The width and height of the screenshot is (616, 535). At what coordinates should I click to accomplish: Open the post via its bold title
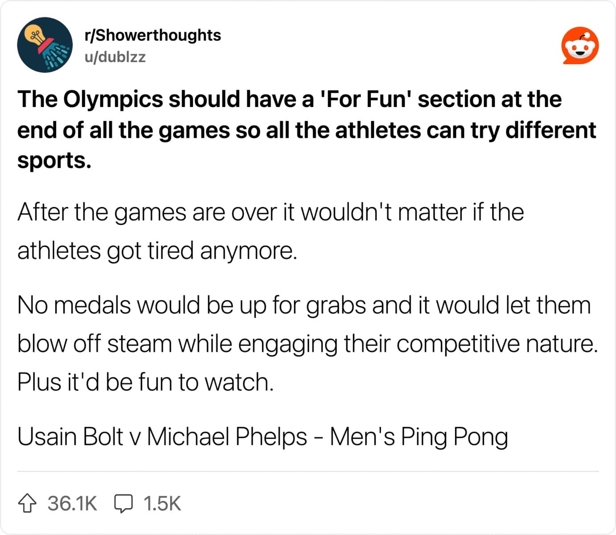click(x=307, y=130)
